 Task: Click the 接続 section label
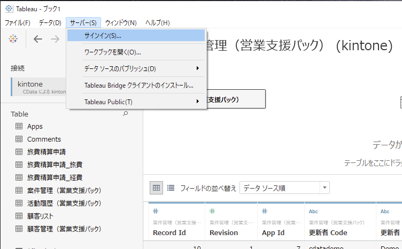(x=18, y=68)
